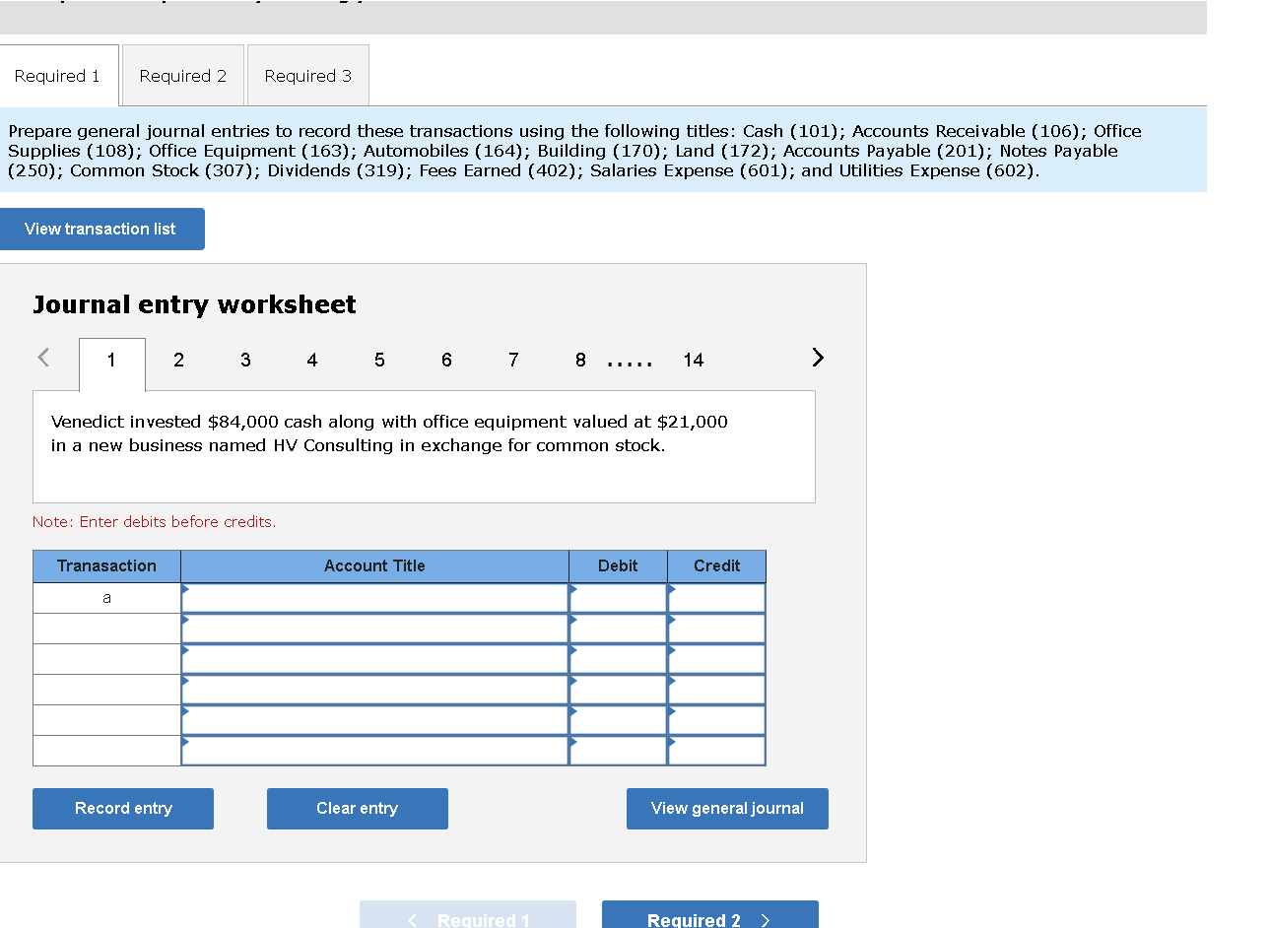The image size is (1270, 928).
Task: Click the Record entry button
Action: [x=122, y=808]
